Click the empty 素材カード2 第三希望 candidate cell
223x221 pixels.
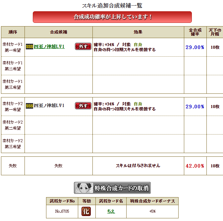point(59,144)
